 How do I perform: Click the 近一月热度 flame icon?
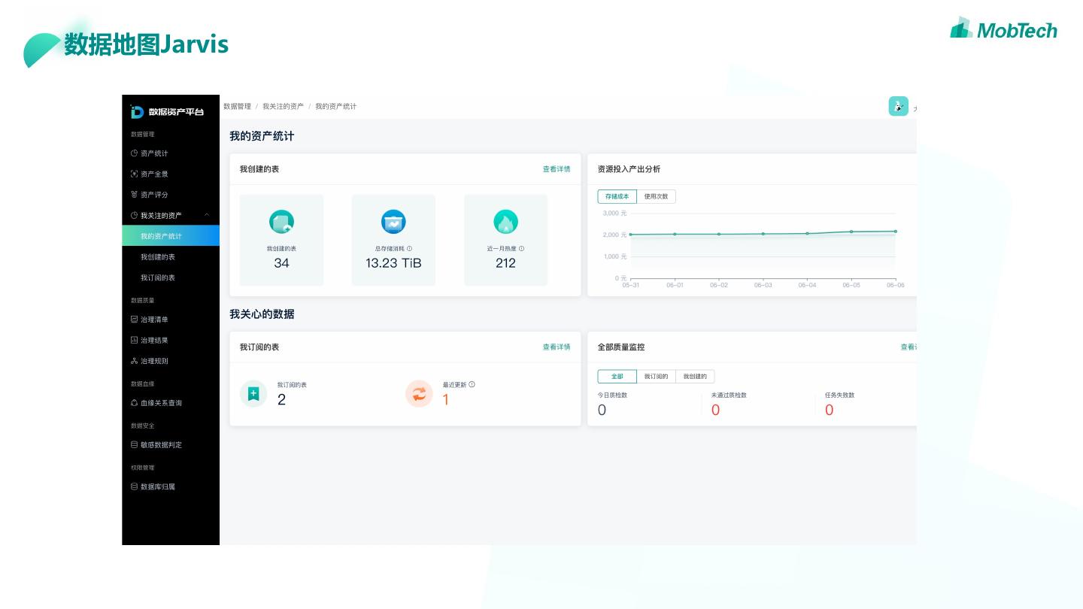505,222
